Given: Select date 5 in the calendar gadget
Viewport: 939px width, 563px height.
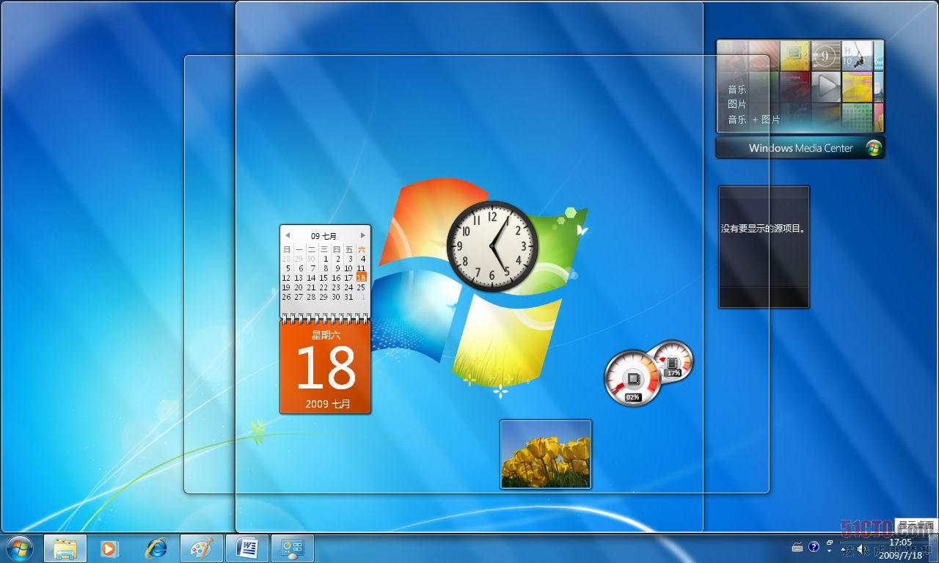Looking at the screenshot, I should coord(287,268).
